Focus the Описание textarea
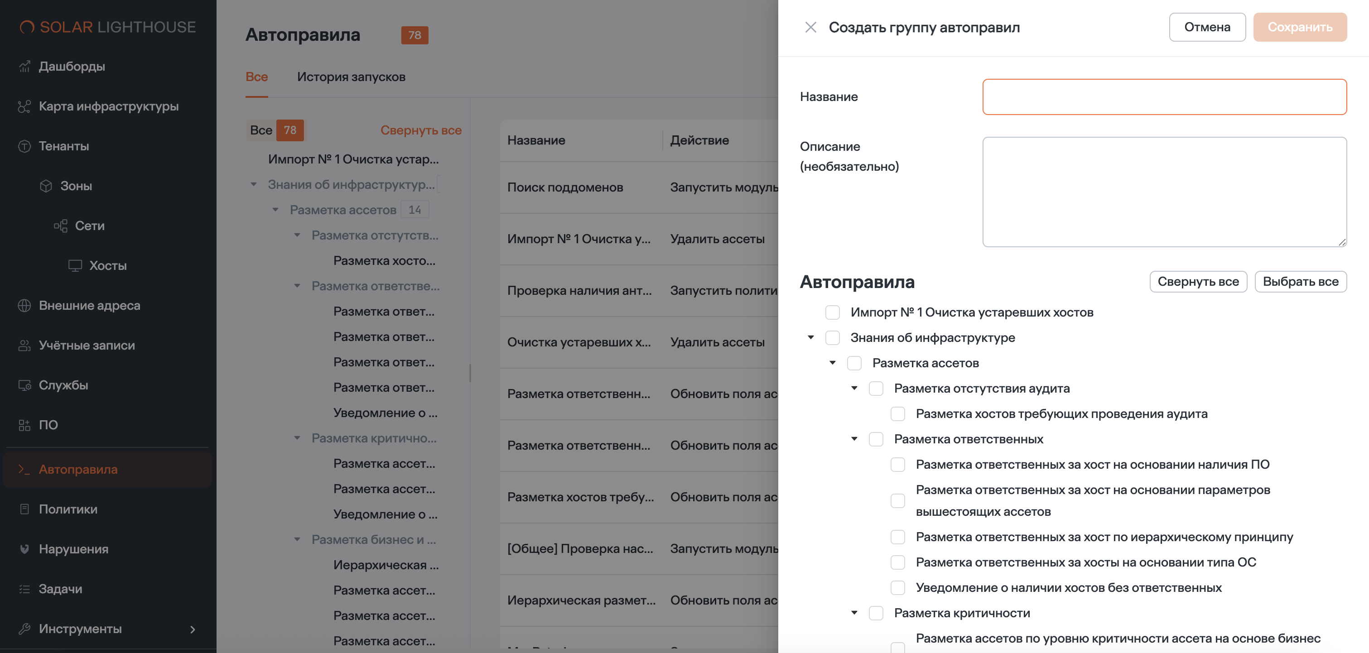Viewport: 1369px width, 653px height. pyautogui.click(x=1164, y=192)
